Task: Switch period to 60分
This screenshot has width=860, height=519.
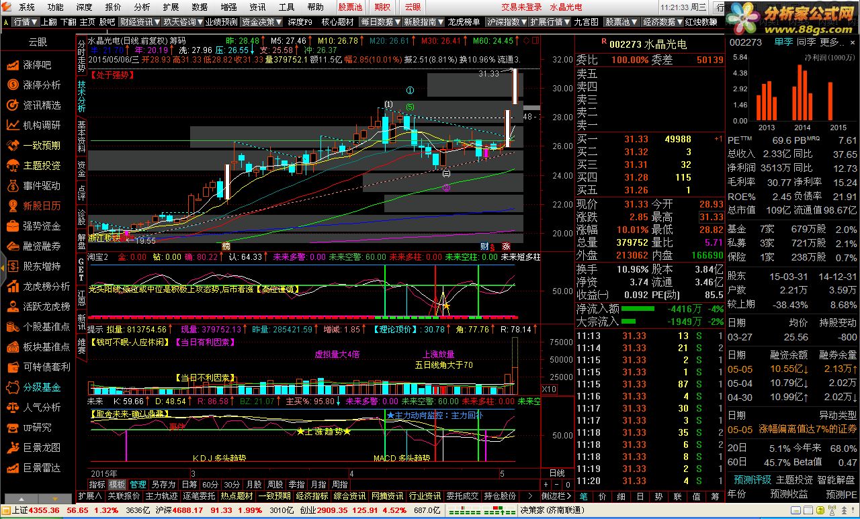Action: click(210, 484)
